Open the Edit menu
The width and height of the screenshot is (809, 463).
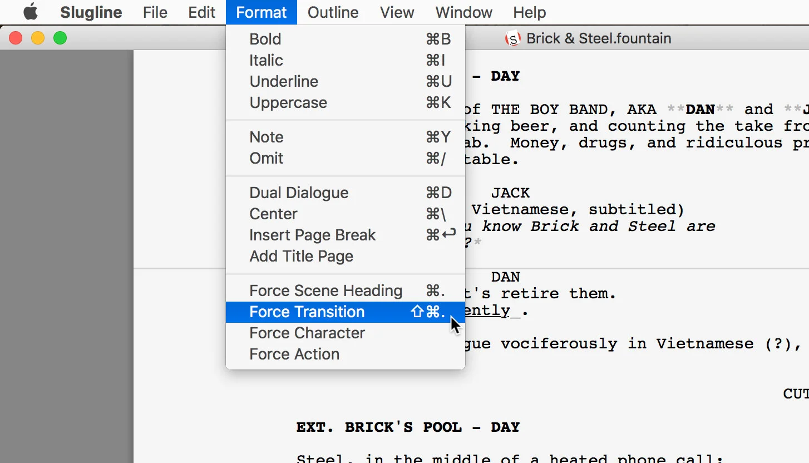point(201,12)
